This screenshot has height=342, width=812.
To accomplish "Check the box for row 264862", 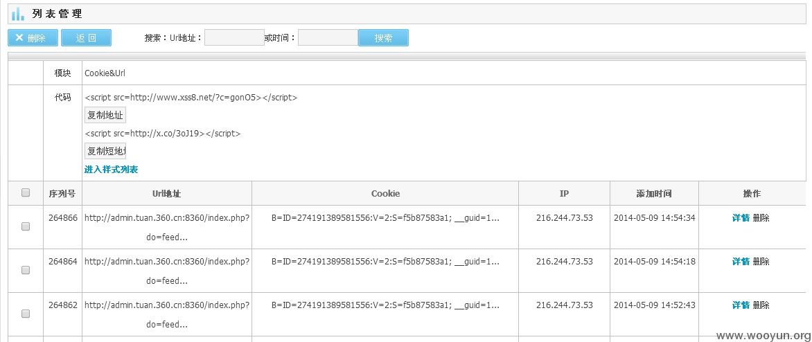I will pyautogui.click(x=26, y=314).
